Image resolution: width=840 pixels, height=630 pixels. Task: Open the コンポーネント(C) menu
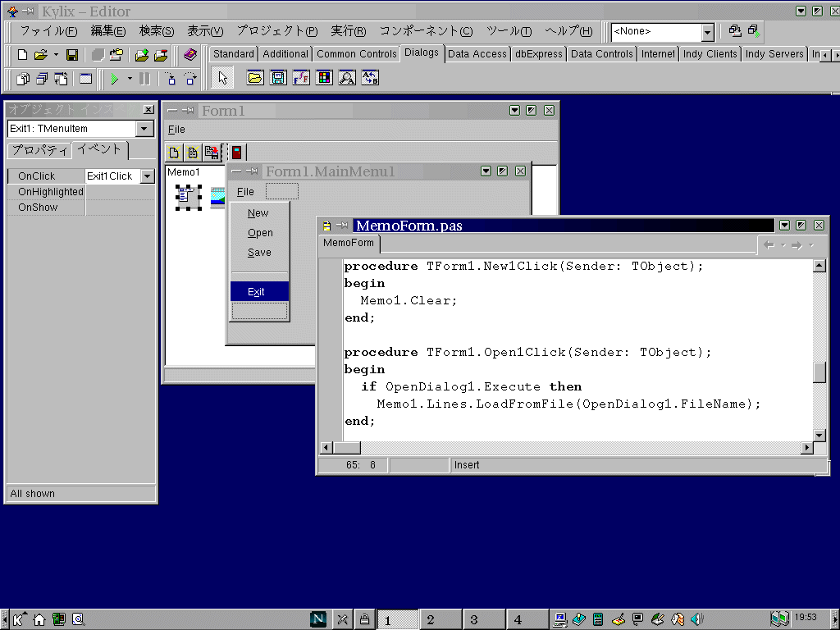click(427, 31)
